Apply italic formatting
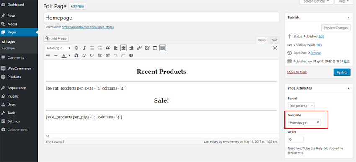Viewport: 356px width, 162px height. pos(84,48)
